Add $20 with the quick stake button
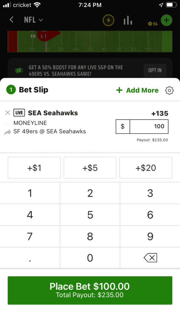Image resolution: width=180 pixels, height=321 pixels. [146, 168]
